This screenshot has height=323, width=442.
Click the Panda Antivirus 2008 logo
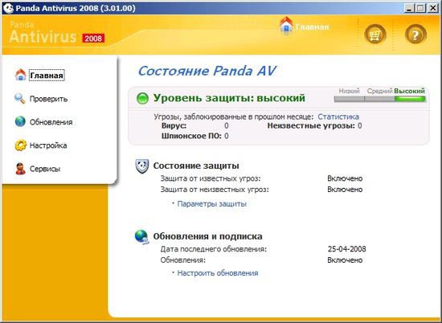(x=57, y=33)
